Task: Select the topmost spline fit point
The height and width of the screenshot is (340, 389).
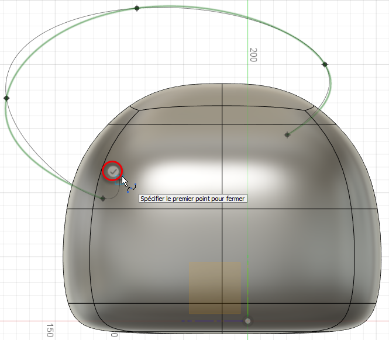Action: click(137, 8)
